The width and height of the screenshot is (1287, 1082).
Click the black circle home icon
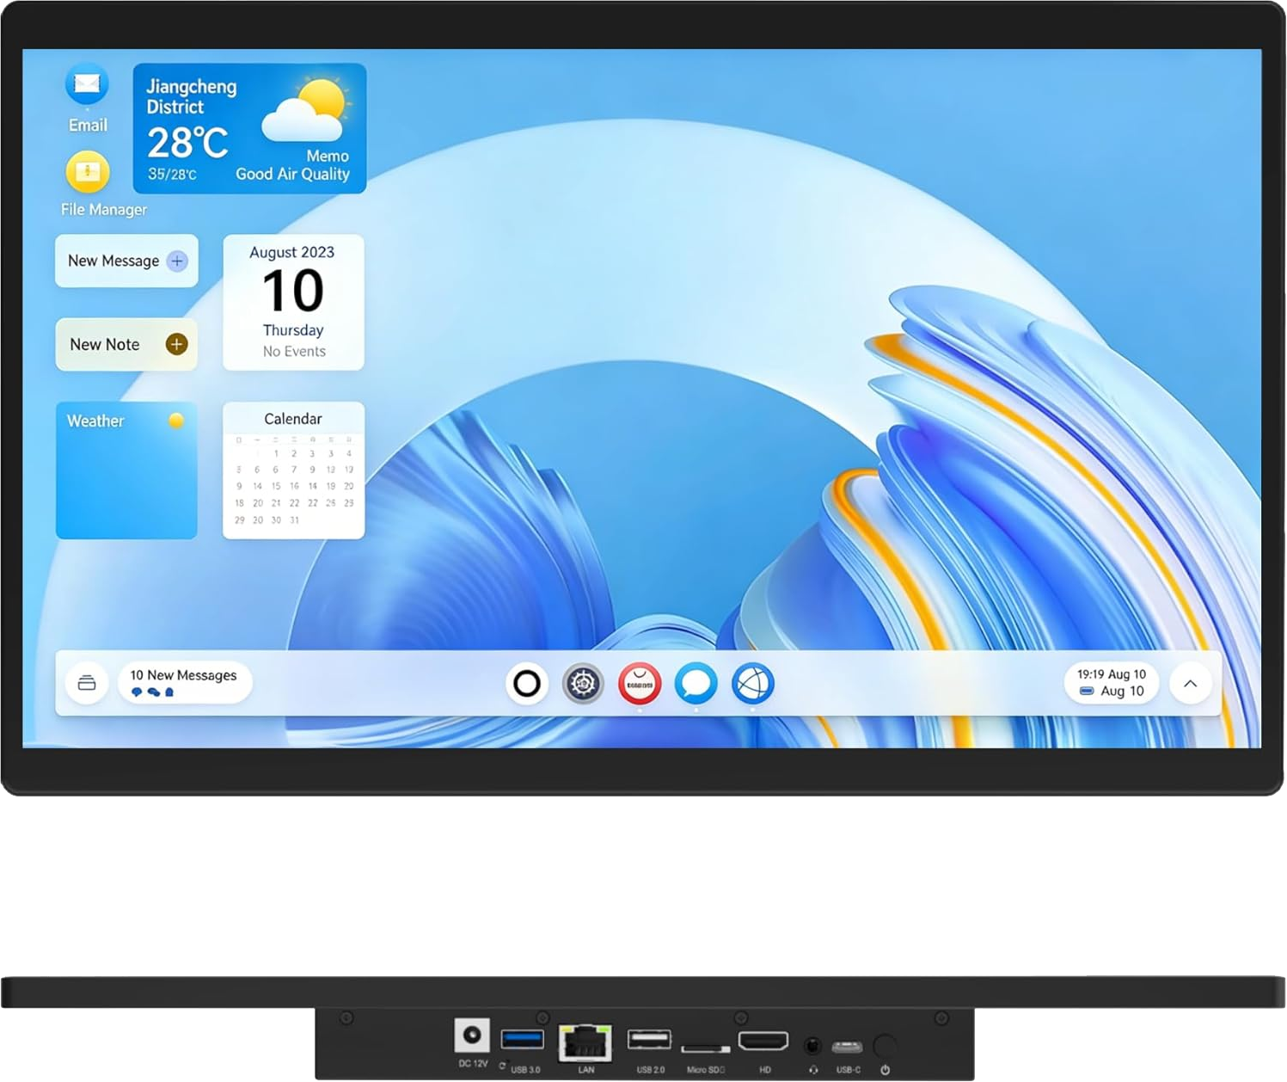tap(527, 684)
